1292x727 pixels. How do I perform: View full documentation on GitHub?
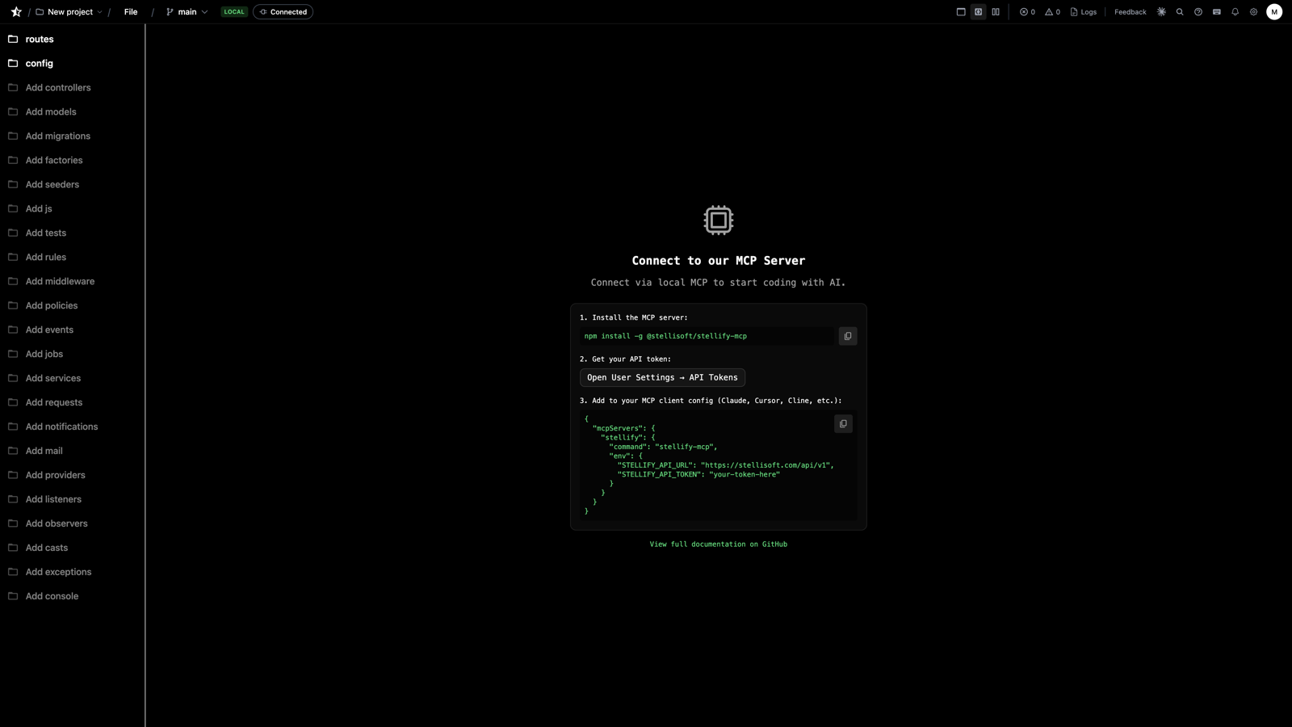[x=718, y=544]
